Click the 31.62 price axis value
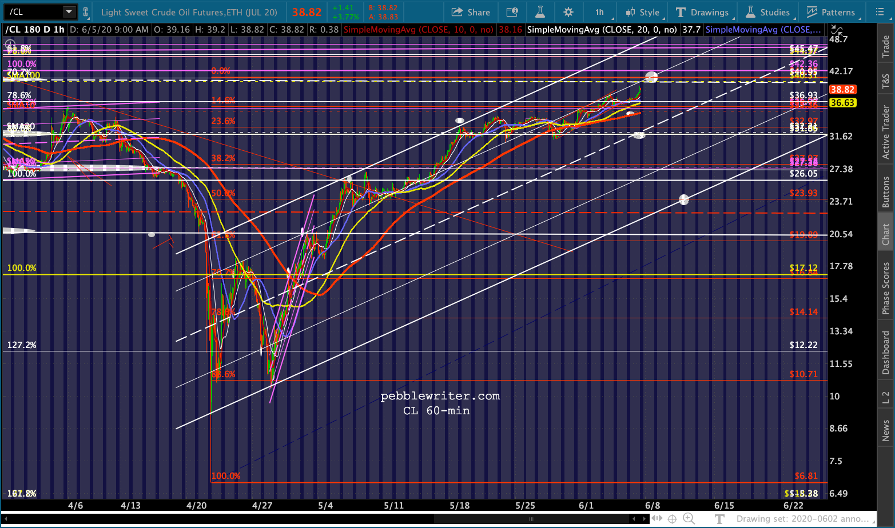Viewport: 895px width, 528px height. [x=841, y=137]
